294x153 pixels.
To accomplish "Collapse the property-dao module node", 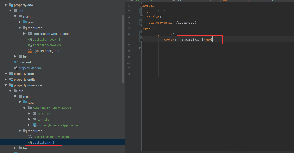I will pos(6,5).
